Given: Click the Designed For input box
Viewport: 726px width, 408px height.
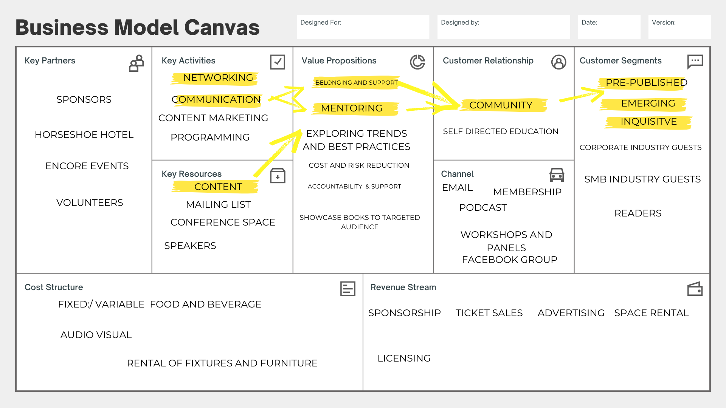Looking at the screenshot, I should point(363,27).
